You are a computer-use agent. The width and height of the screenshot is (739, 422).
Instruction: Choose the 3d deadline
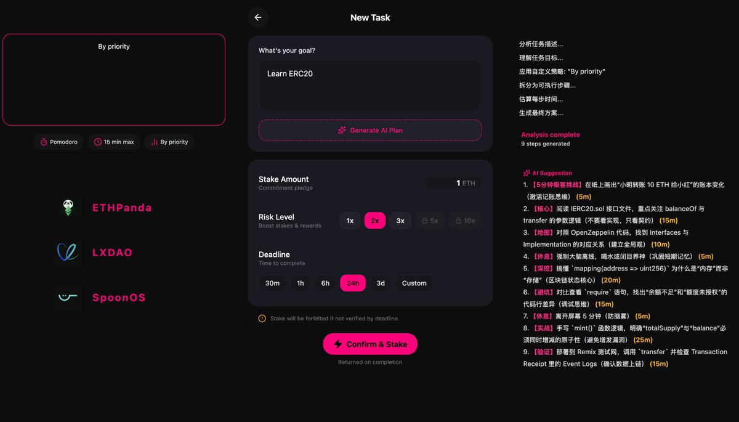click(381, 283)
